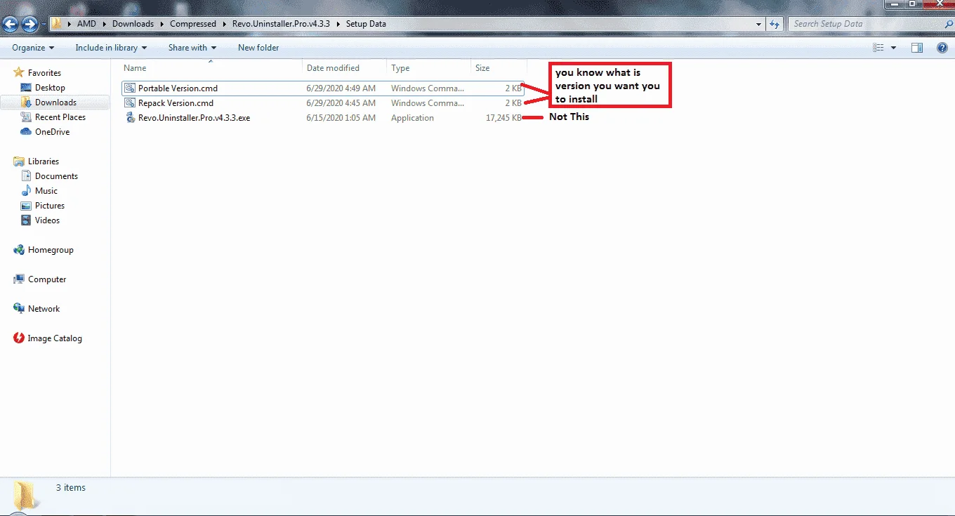Open the Pictures library

[50, 206]
